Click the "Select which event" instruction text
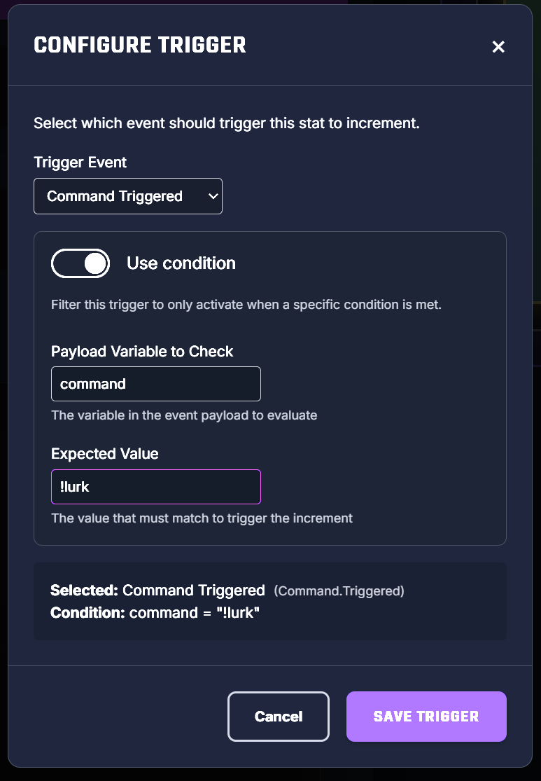The width and height of the screenshot is (541, 781). coord(226,124)
